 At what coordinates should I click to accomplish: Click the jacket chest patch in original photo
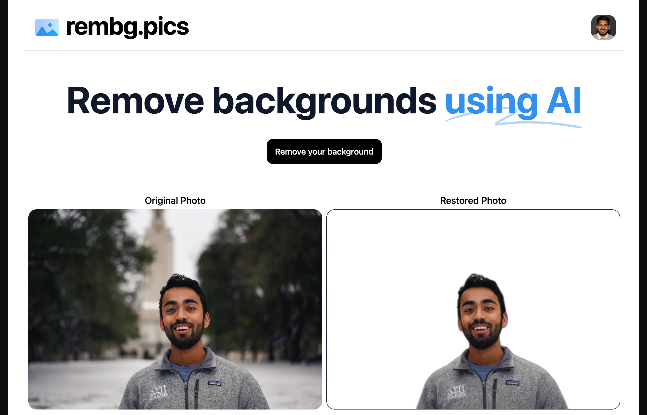[x=215, y=383]
